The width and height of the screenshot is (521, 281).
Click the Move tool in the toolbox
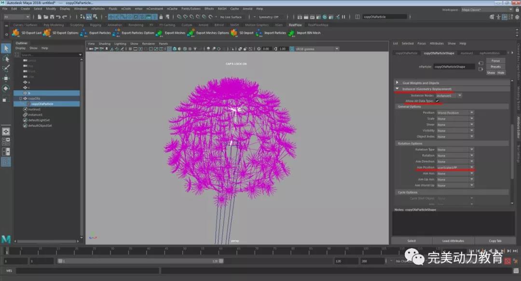6,78
